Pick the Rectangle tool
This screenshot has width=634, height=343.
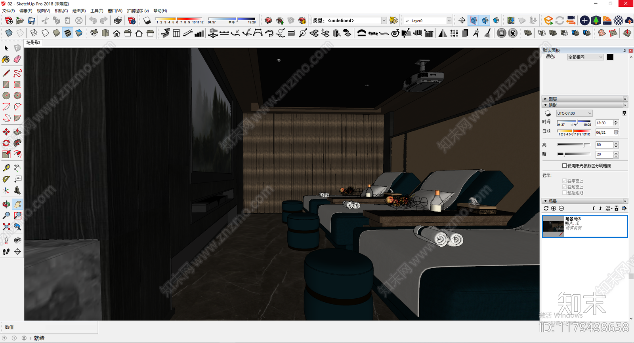pyautogui.click(x=6, y=84)
